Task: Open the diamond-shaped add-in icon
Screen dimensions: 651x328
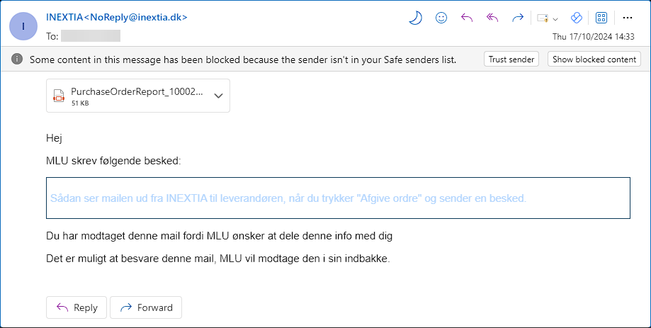Action: click(x=577, y=18)
